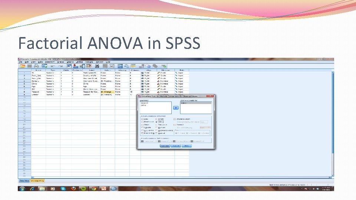Screen dimensions: 356x200
Task: Click the Redo arrow in the toolbar
Action: coord(60,66)
